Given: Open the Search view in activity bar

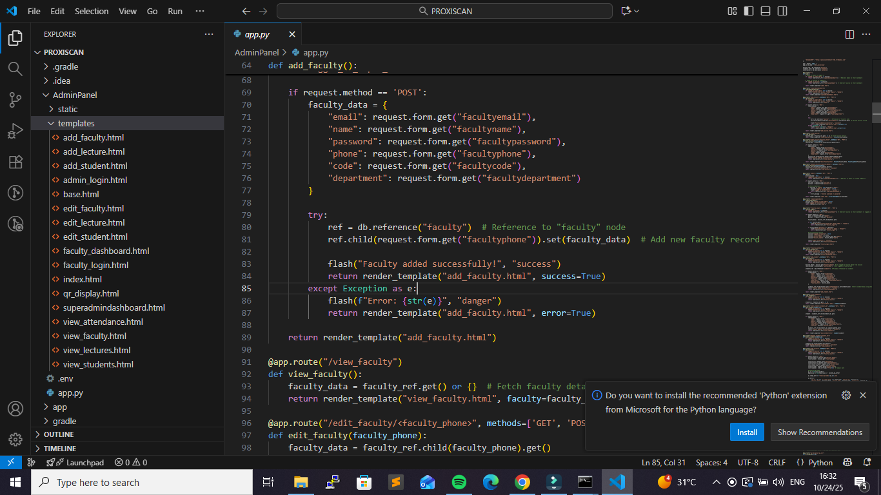Looking at the screenshot, I should (15, 69).
